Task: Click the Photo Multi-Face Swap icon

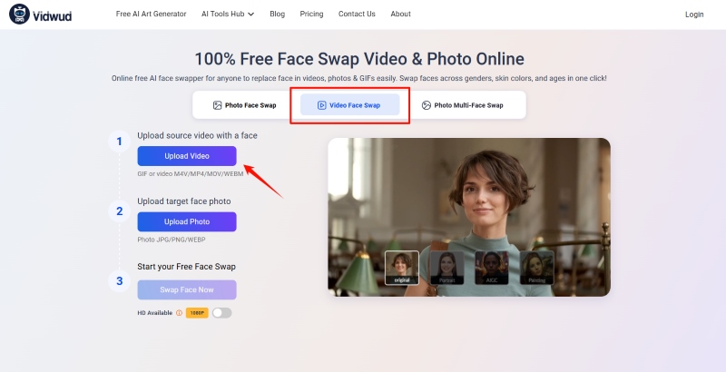Action: click(x=427, y=105)
